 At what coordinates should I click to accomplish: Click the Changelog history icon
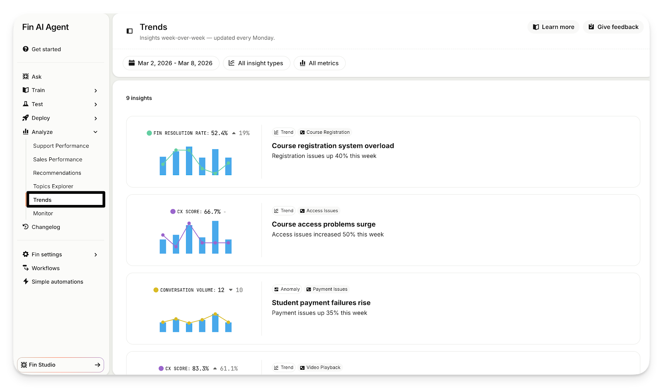(x=26, y=227)
